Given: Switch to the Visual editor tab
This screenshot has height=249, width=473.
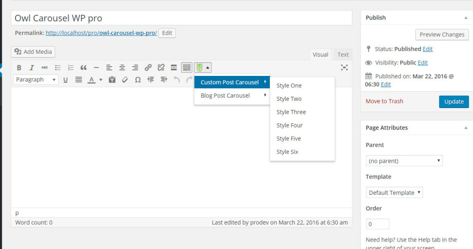Looking at the screenshot, I should 321,54.
